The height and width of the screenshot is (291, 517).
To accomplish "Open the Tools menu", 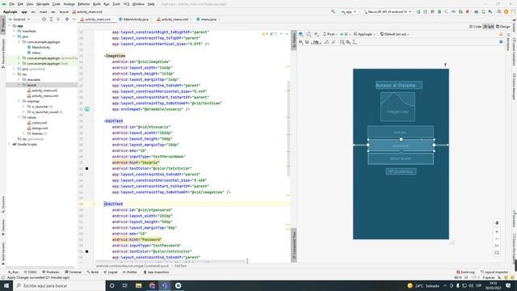I will coord(116,4).
